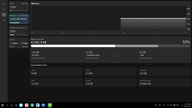Viewport: 192px width, 108px height.
Task: Click the screenshot capture tray icon
Action: pyautogui.click(x=156, y=105)
